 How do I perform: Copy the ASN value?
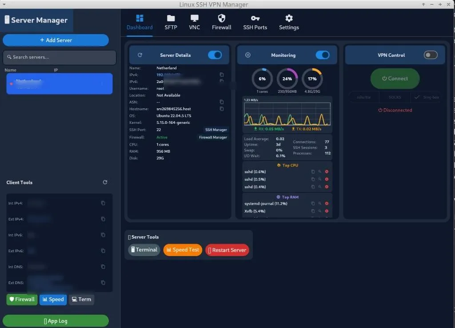click(222, 102)
